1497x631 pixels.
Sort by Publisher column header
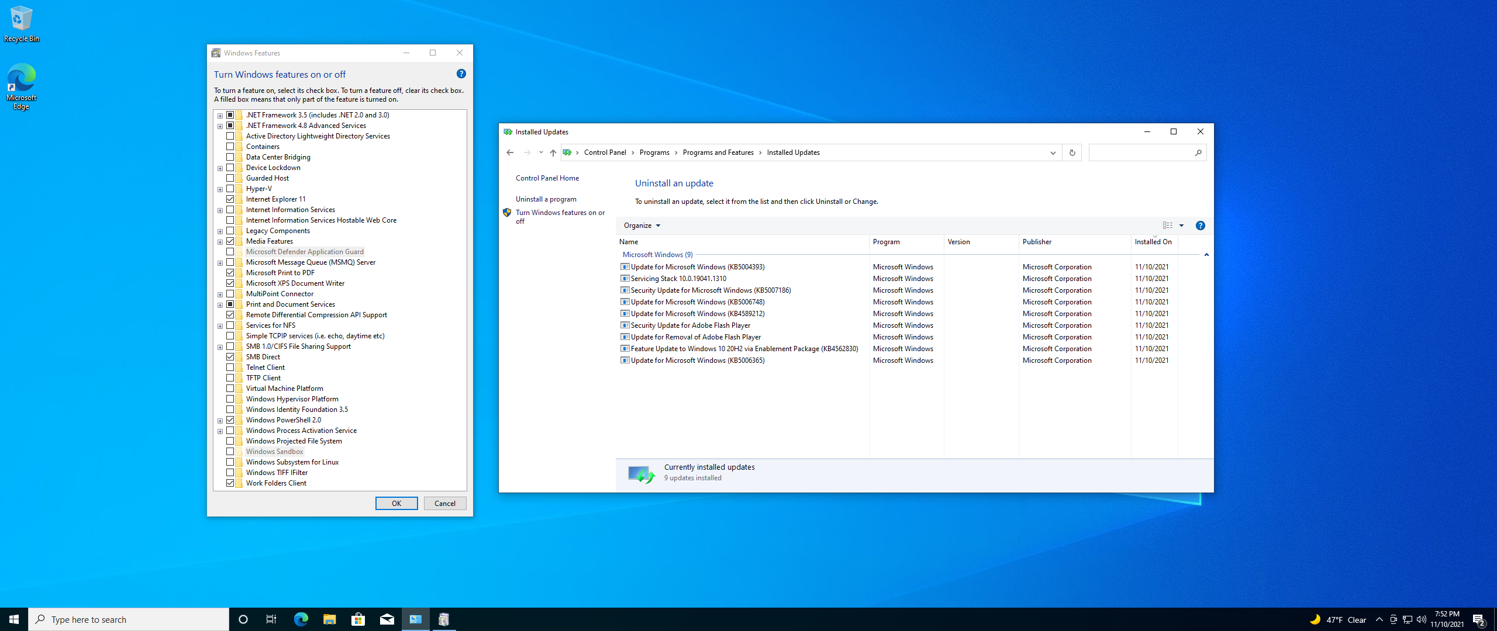[x=1075, y=242]
